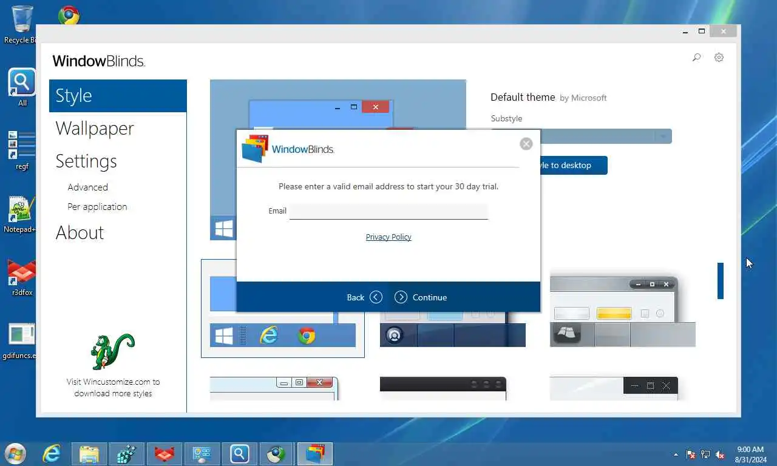777x466 pixels.
Task: Close the email trial dialog
Action: tap(526, 144)
